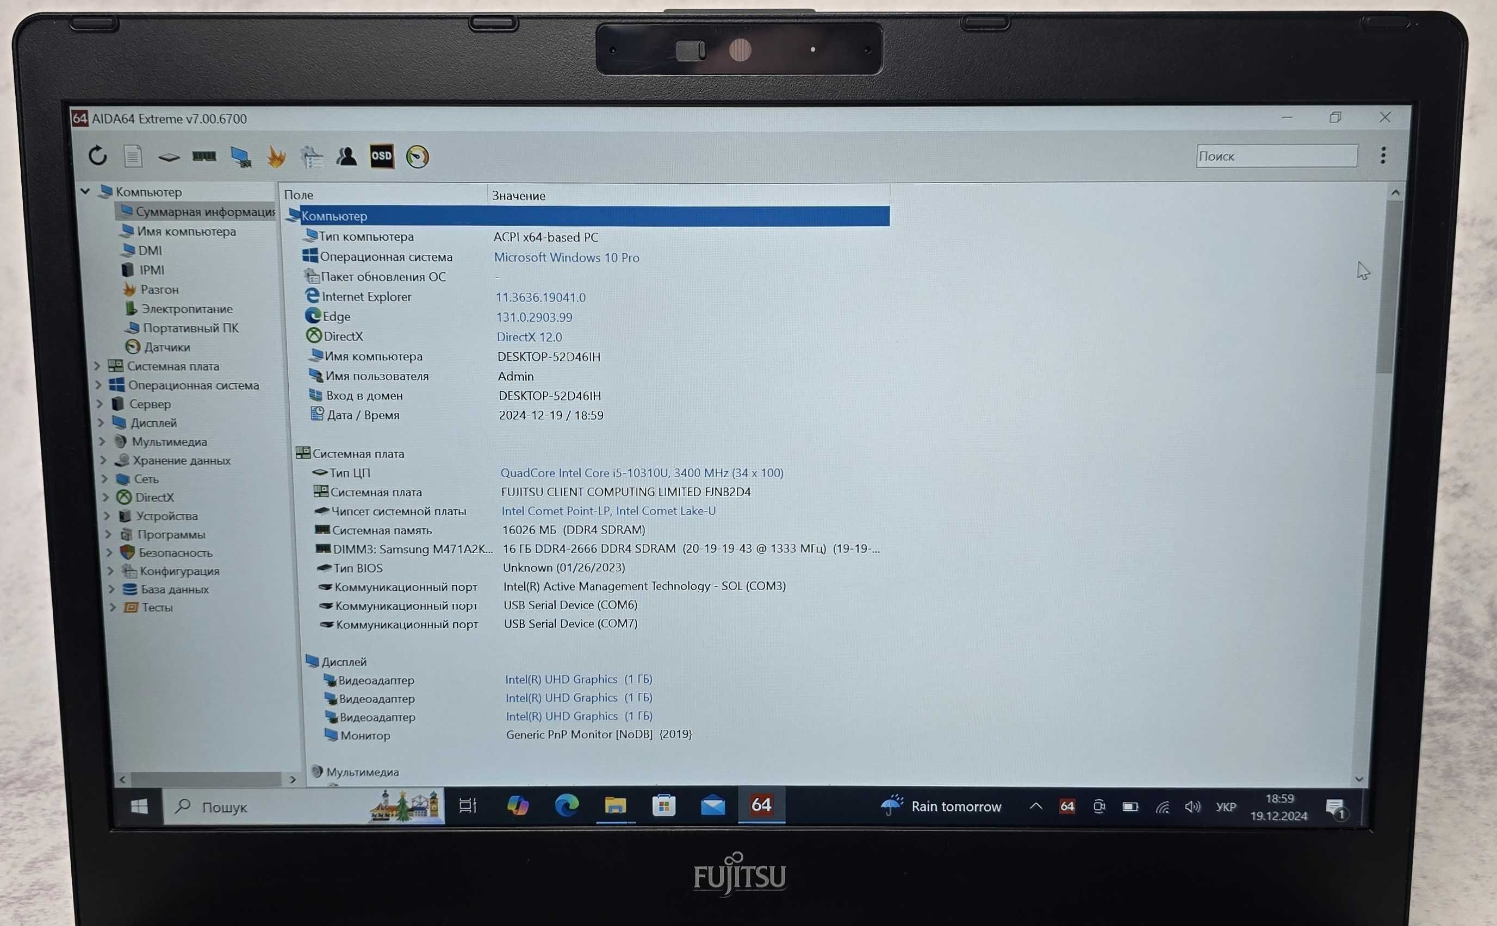This screenshot has width=1497, height=926.
Task: Expand the Мультимедиа tree node
Action: (102, 441)
